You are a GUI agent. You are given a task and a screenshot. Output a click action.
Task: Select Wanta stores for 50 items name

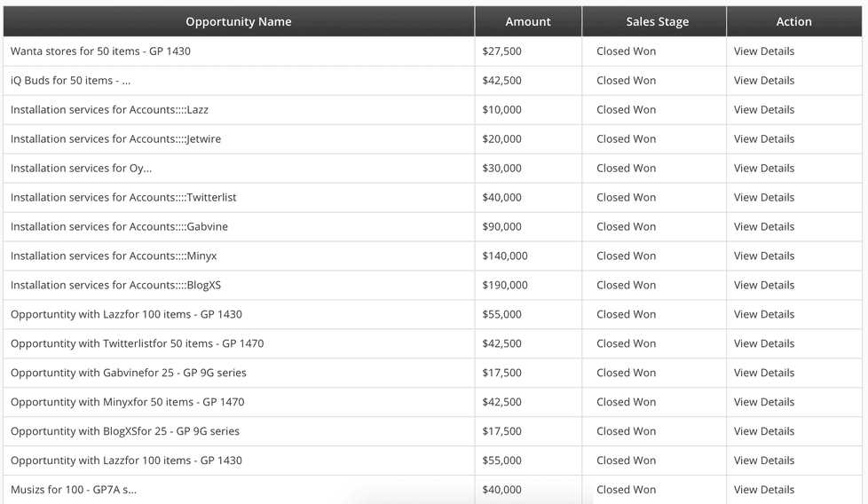pos(101,51)
